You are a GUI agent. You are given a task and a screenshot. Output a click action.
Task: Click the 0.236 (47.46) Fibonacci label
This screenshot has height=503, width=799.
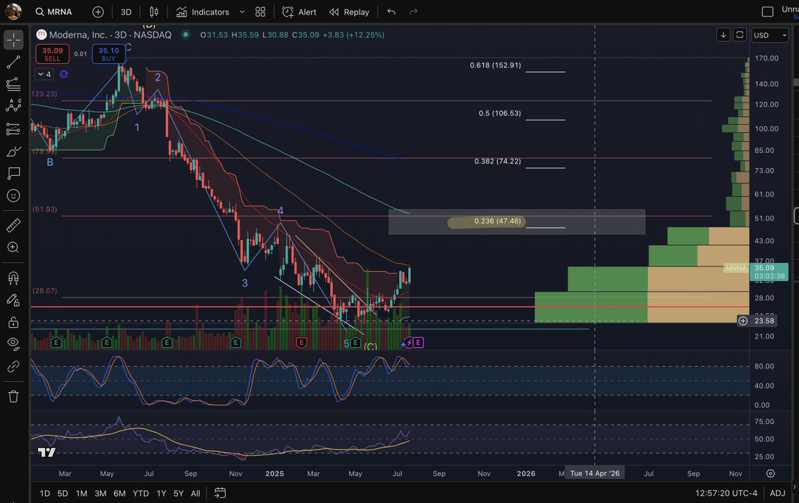(x=497, y=221)
